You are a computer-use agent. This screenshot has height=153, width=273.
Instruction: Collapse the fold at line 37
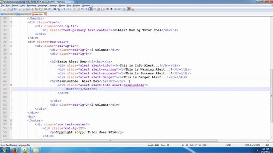pos(11,46)
